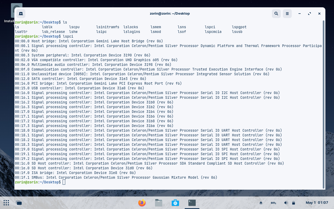This screenshot has width=334, height=209.
Task: Click the 'PCI Express Root Port' line
Action: tap(98, 83)
